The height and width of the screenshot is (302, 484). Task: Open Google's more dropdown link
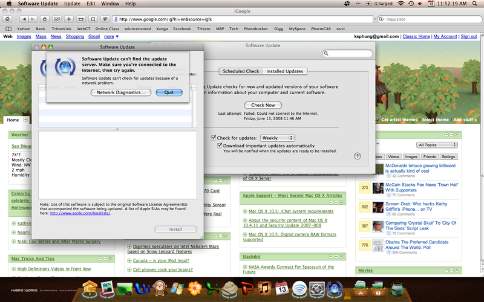tap(111, 36)
